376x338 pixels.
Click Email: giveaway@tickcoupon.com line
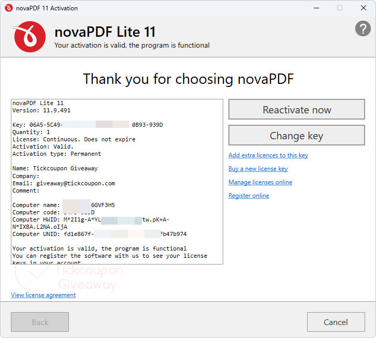point(64,183)
